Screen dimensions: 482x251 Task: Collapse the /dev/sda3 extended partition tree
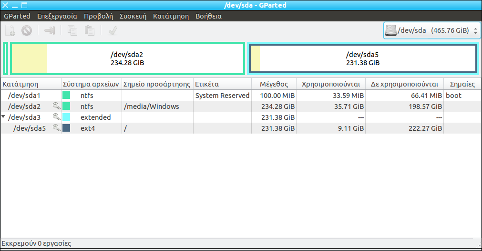(4, 117)
